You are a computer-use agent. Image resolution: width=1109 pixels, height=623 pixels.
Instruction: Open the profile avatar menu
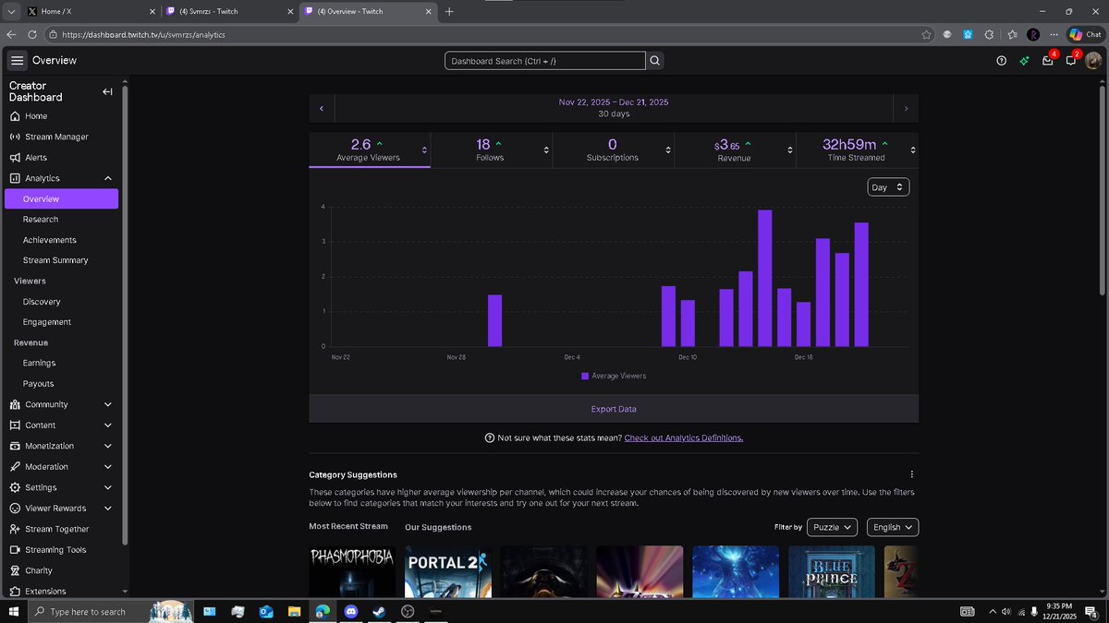pos(1093,61)
